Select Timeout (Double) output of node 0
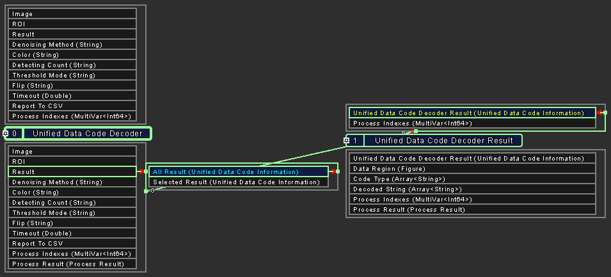The height and width of the screenshot is (277, 611). pyautogui.click(x=72, y=233)
